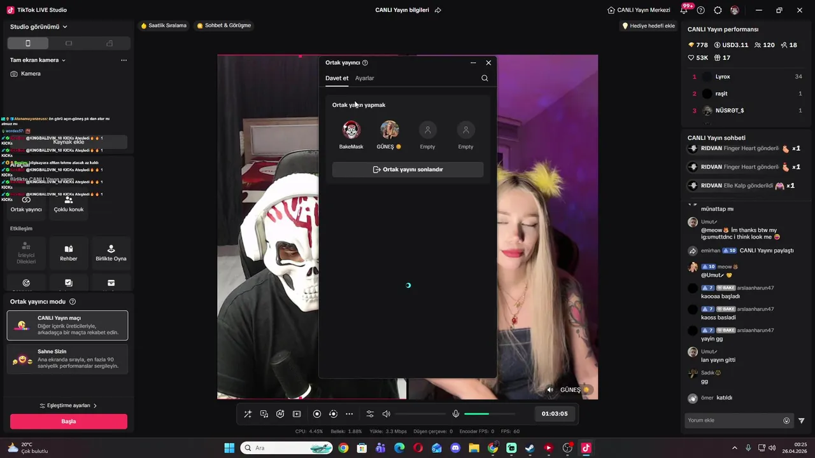
Task: Select landscape layout view
Action: (x=69, y=43)
